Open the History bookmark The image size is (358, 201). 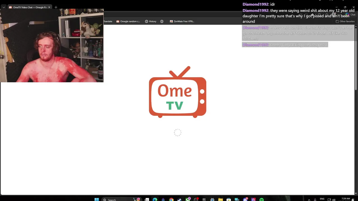(x=150, y=21)
